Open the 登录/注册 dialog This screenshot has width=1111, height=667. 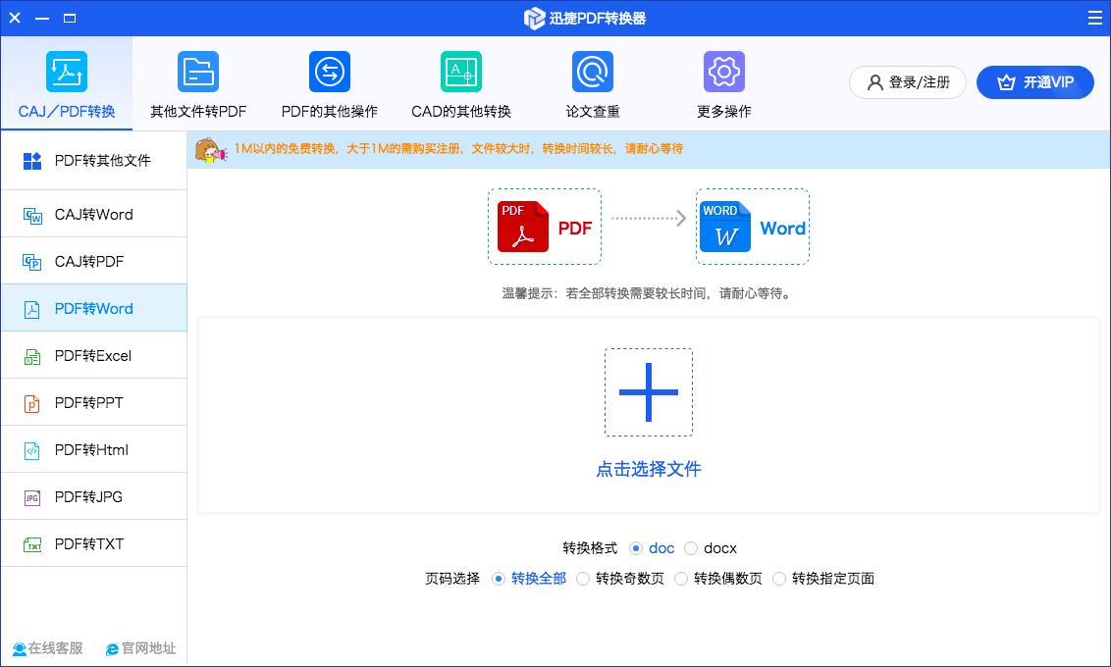[907, 82]
